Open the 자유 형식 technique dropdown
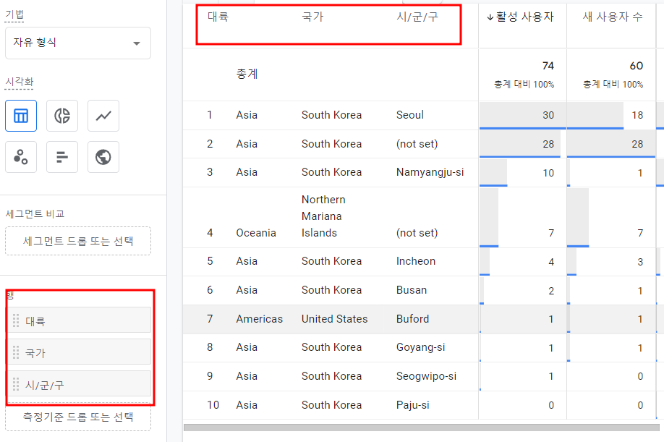Image resolution: width=664 pixels, height=442 pixels. click(x=78, y=43)
